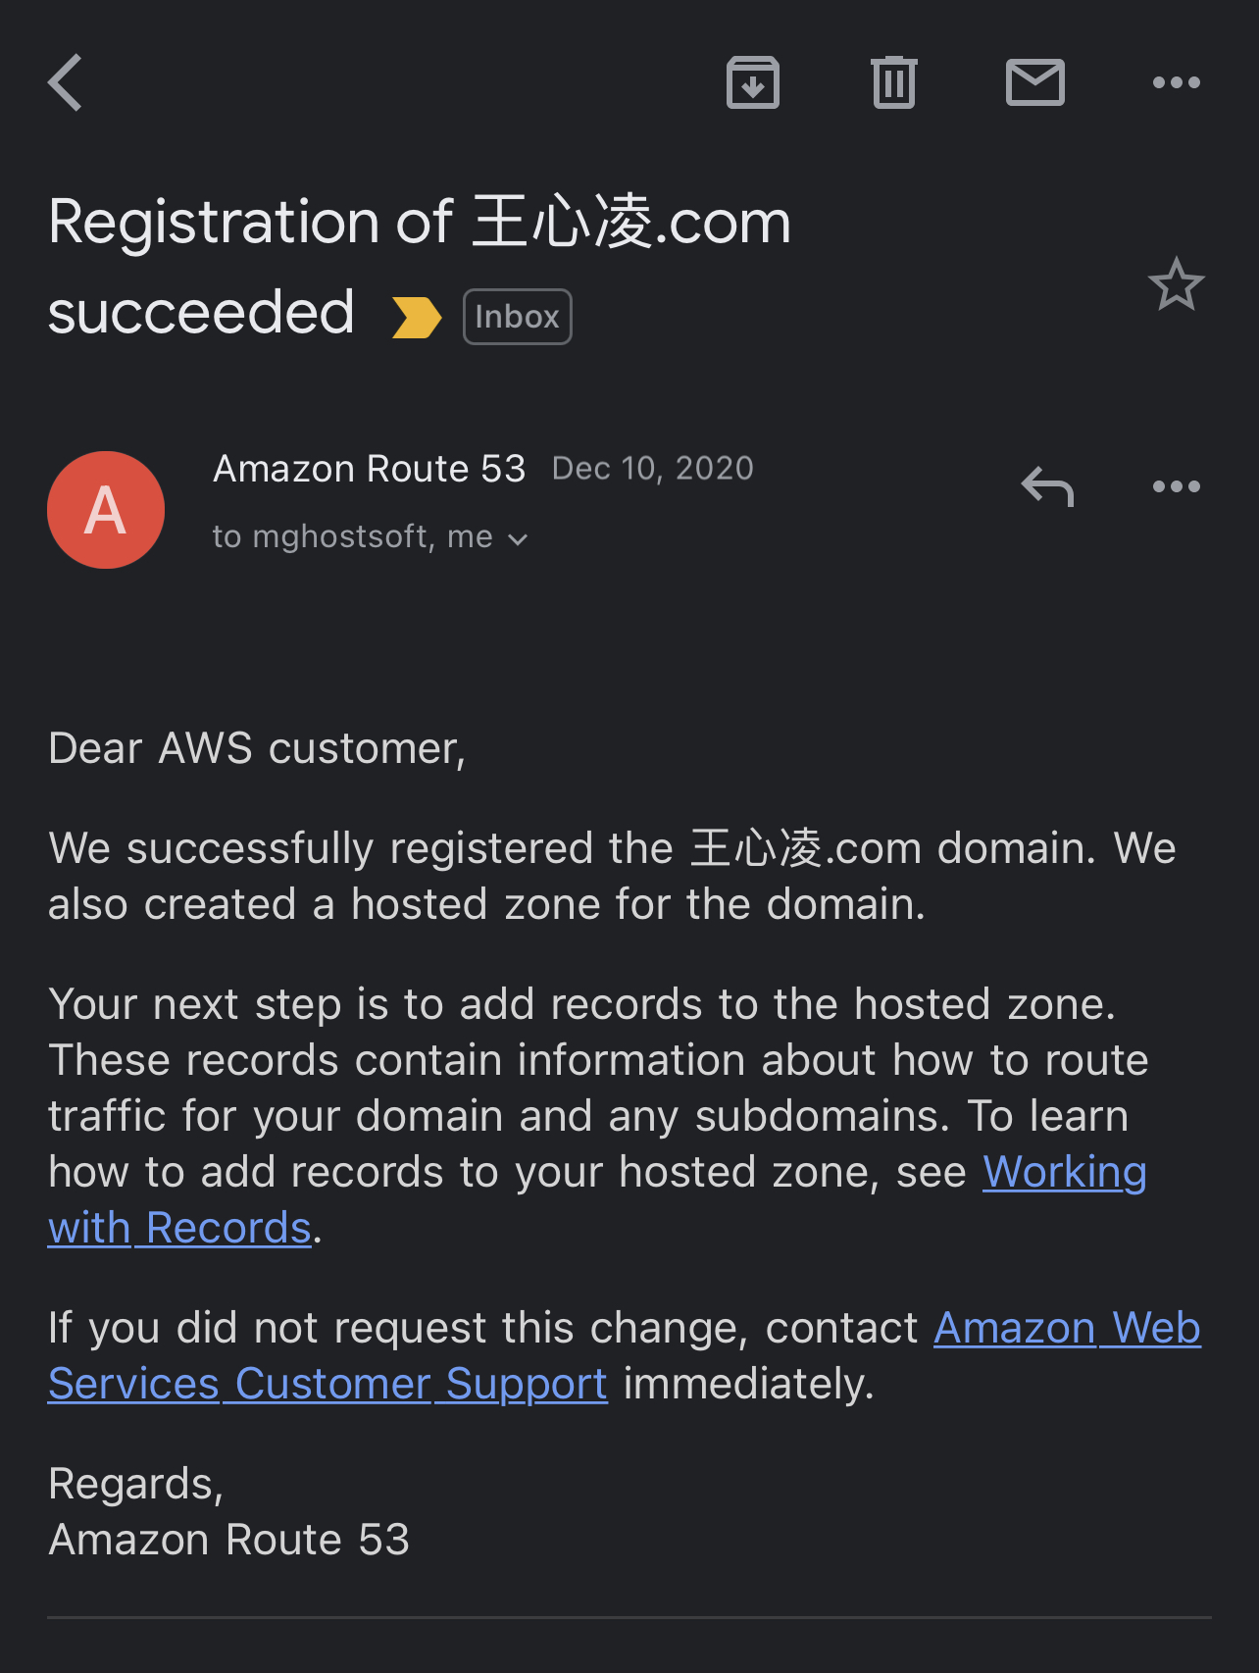This screenshot has height=1673, width=1259.
Task: Tap the Inbox label tag
Action: click(517, 317)
